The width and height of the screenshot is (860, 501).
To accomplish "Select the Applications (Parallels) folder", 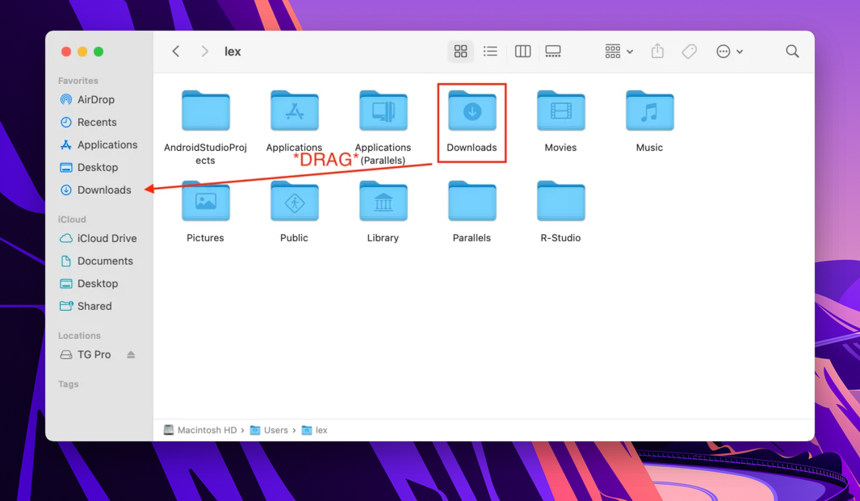I will click(x=384, y=111).
